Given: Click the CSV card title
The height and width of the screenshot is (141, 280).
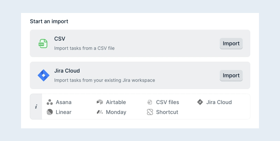Looking at the screenshot, I should click(59, 39).
